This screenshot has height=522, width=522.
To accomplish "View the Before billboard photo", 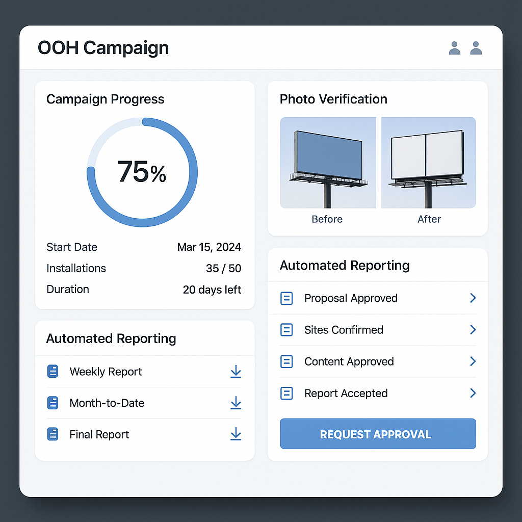I will (x=328, y=163).
